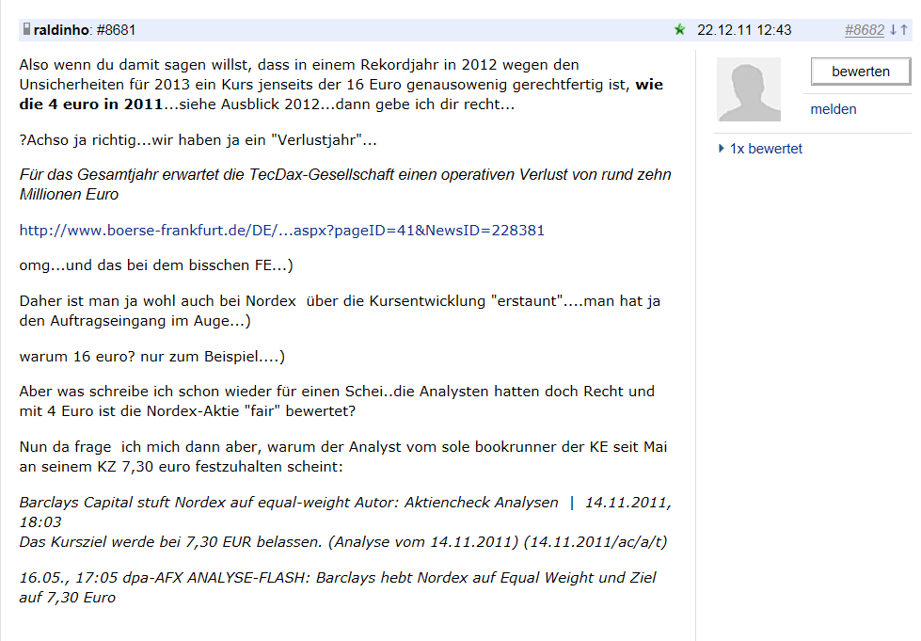The height and width of the screenshot is (641, 921).
Task: Open the boerse-frankfurt.de news link
Action: pyautogui.click(x=281, y=230)
